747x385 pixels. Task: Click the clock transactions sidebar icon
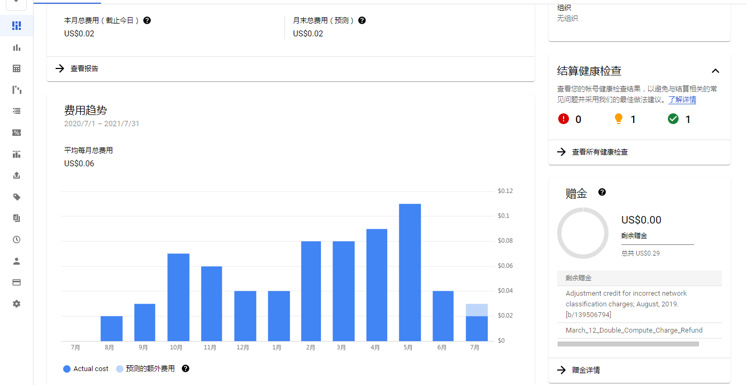pyautogui.click(x=17, y=240)
